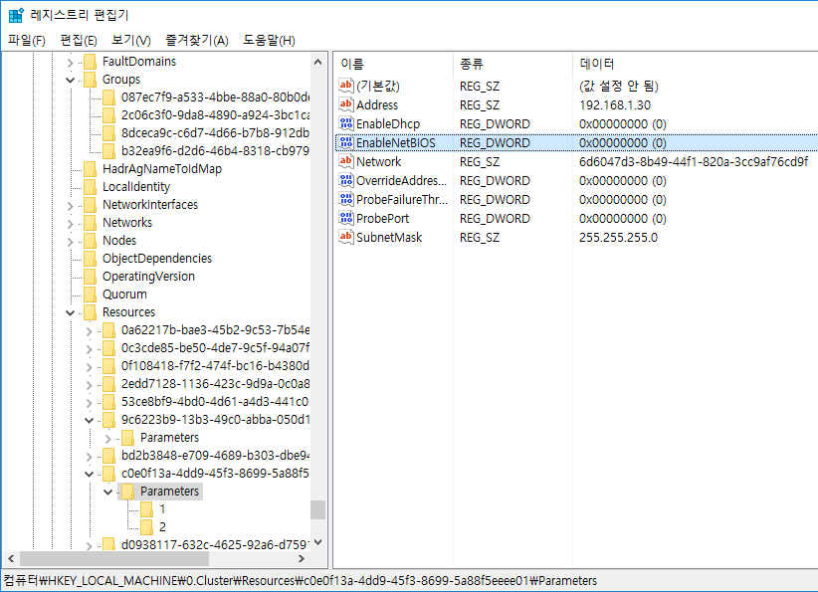Select the FaultDomains folder icon
Viewport: 818px width, 592px height.
pyautogui.click(x=91, y=62)
